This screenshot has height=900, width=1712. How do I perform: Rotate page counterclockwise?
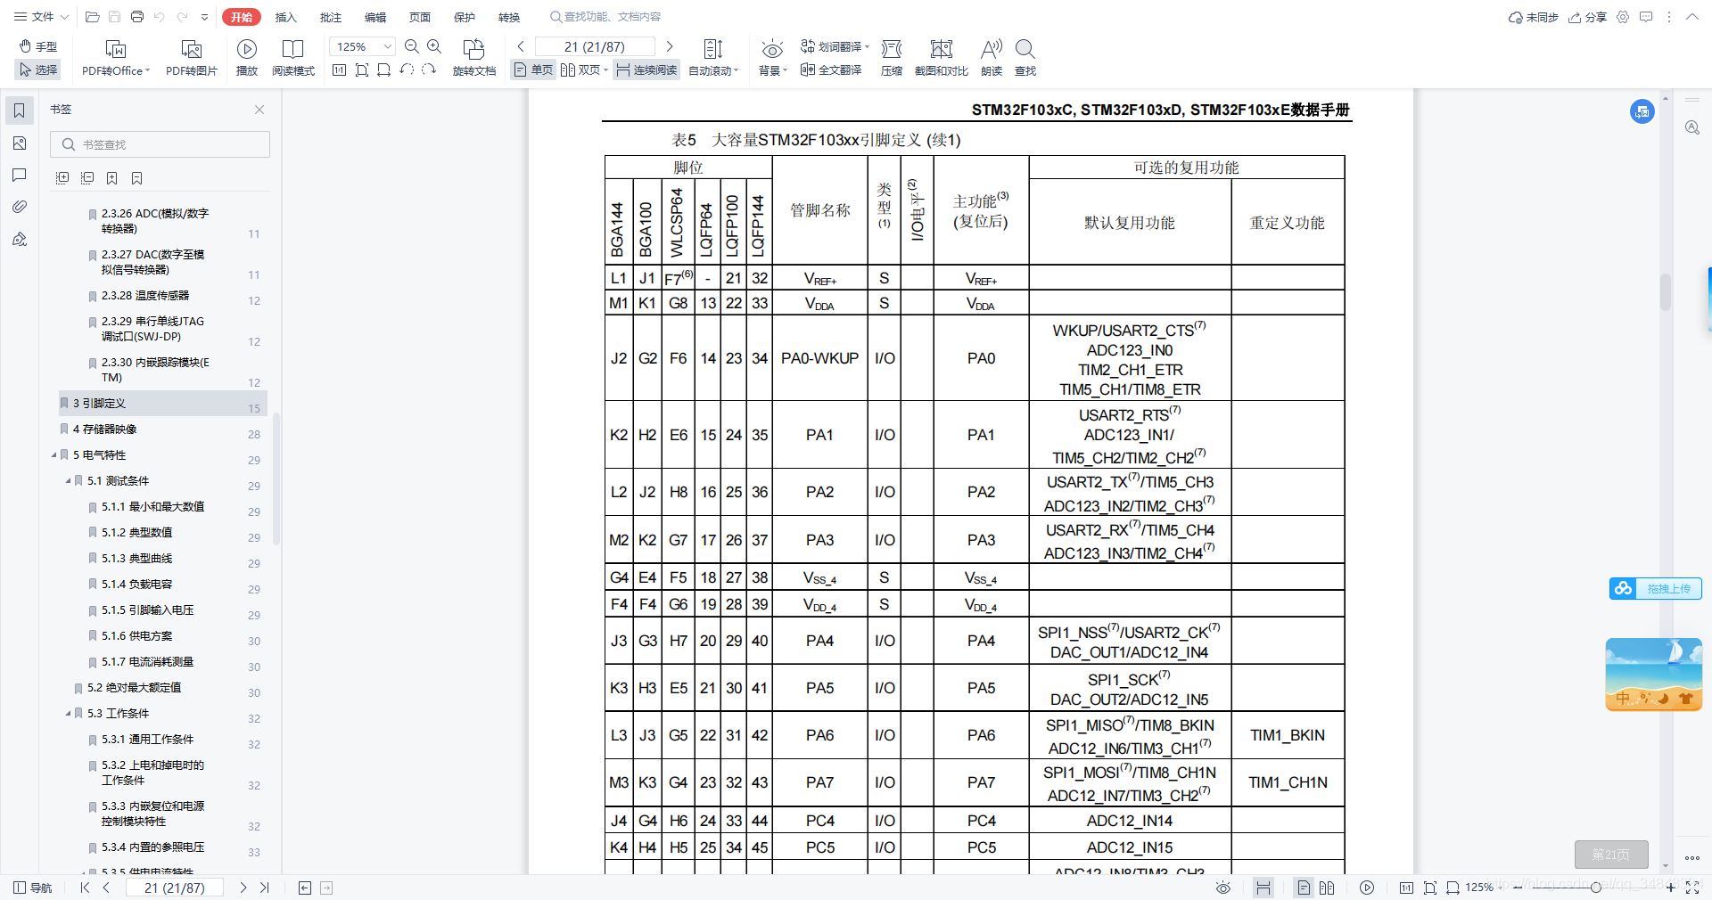click(407, 70)
